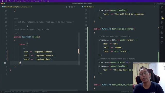Click the left editor horizontal scrollbar
The width and height of the screenshot is (165, 93).
click(x=44, y=90)
